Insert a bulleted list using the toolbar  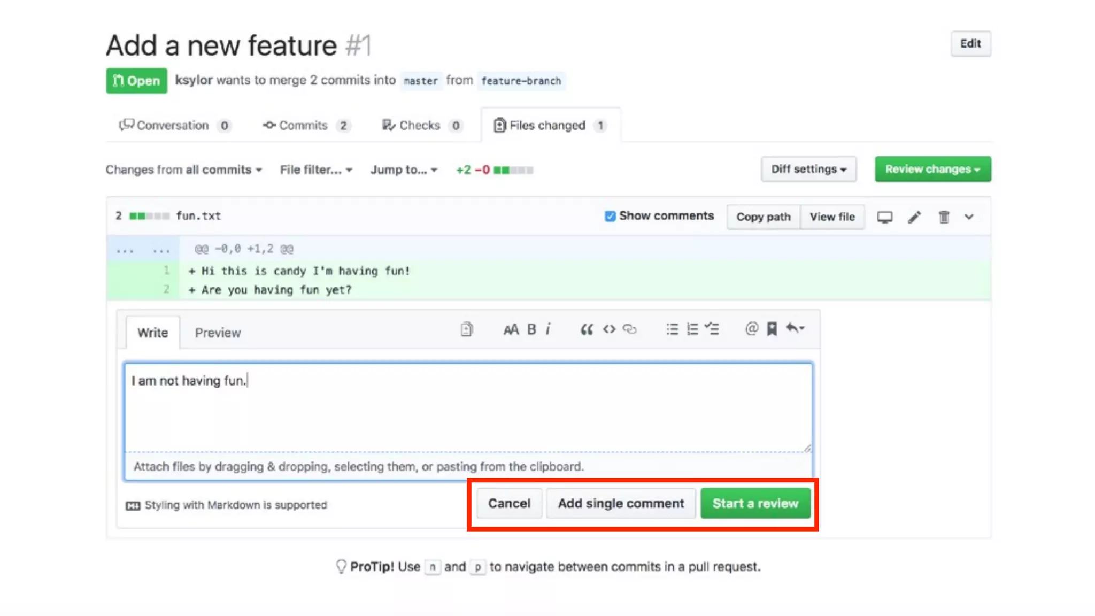[x=672, y=329]
